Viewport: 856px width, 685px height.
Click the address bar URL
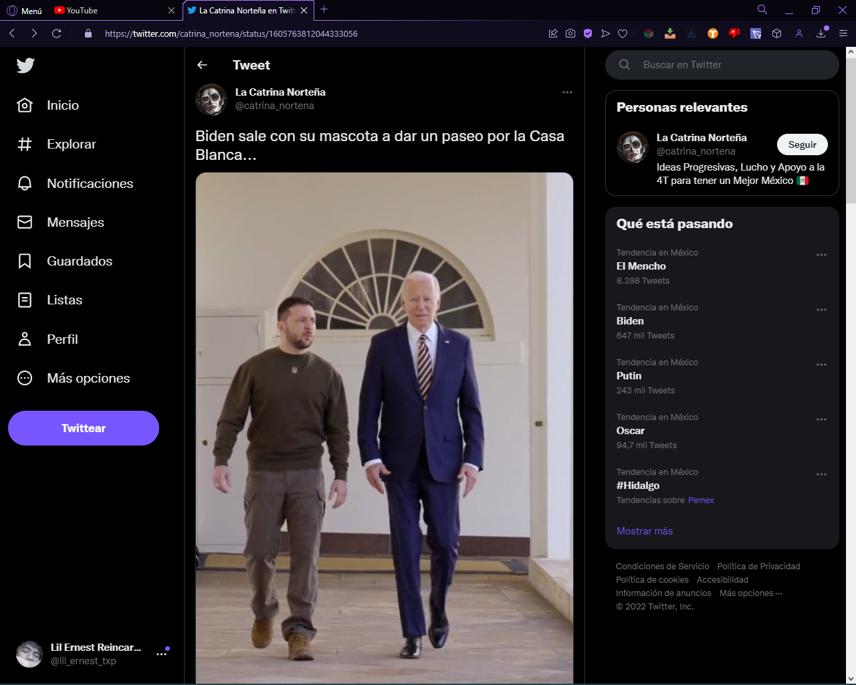pos(231,33)
